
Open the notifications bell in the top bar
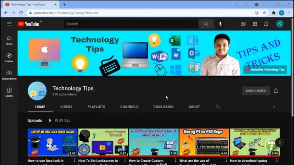[266, 24]
